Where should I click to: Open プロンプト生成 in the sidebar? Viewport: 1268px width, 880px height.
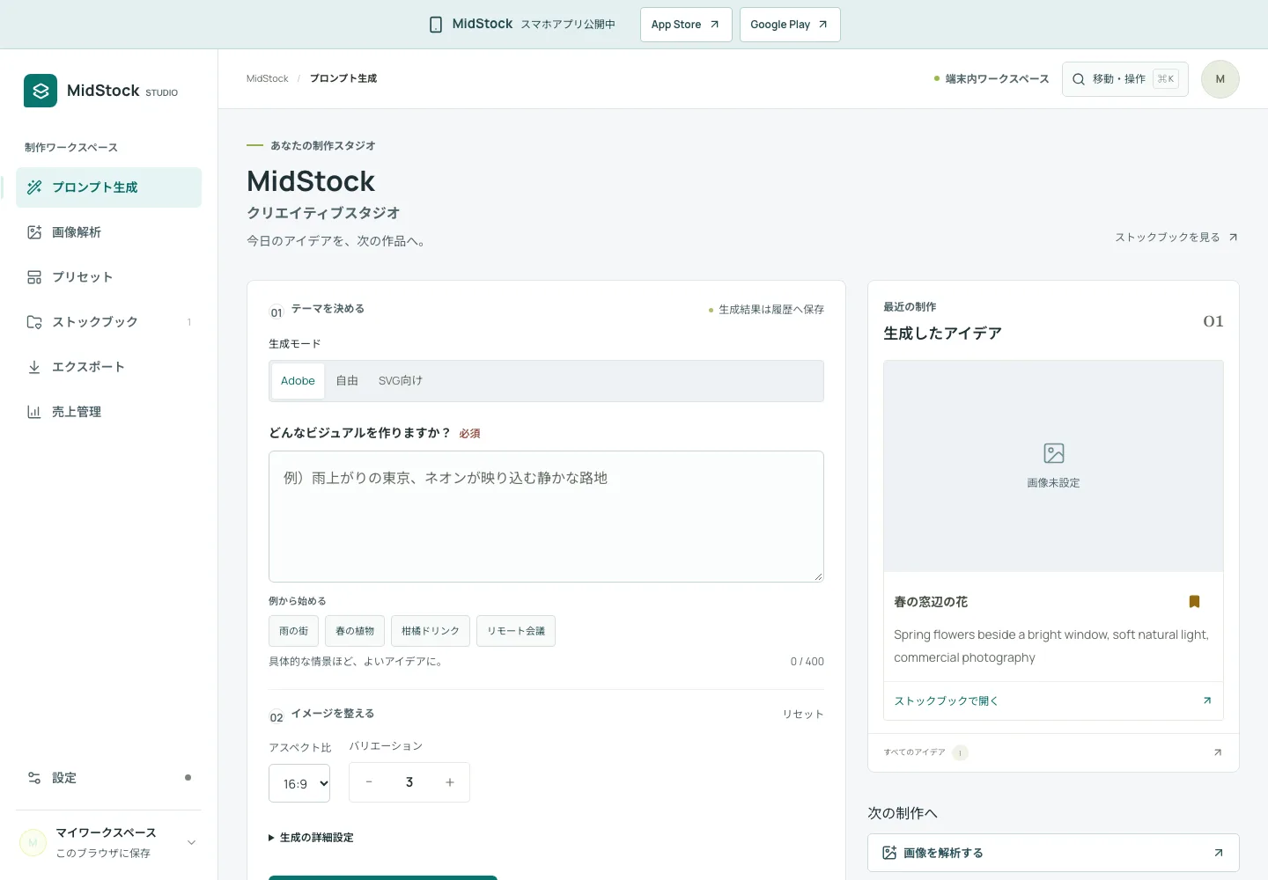point(108,187)
